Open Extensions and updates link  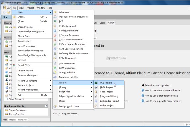point(157,85)
